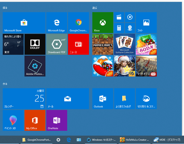Open the My Office tile
Screen dimensions: 184x144
pos(35,120)
